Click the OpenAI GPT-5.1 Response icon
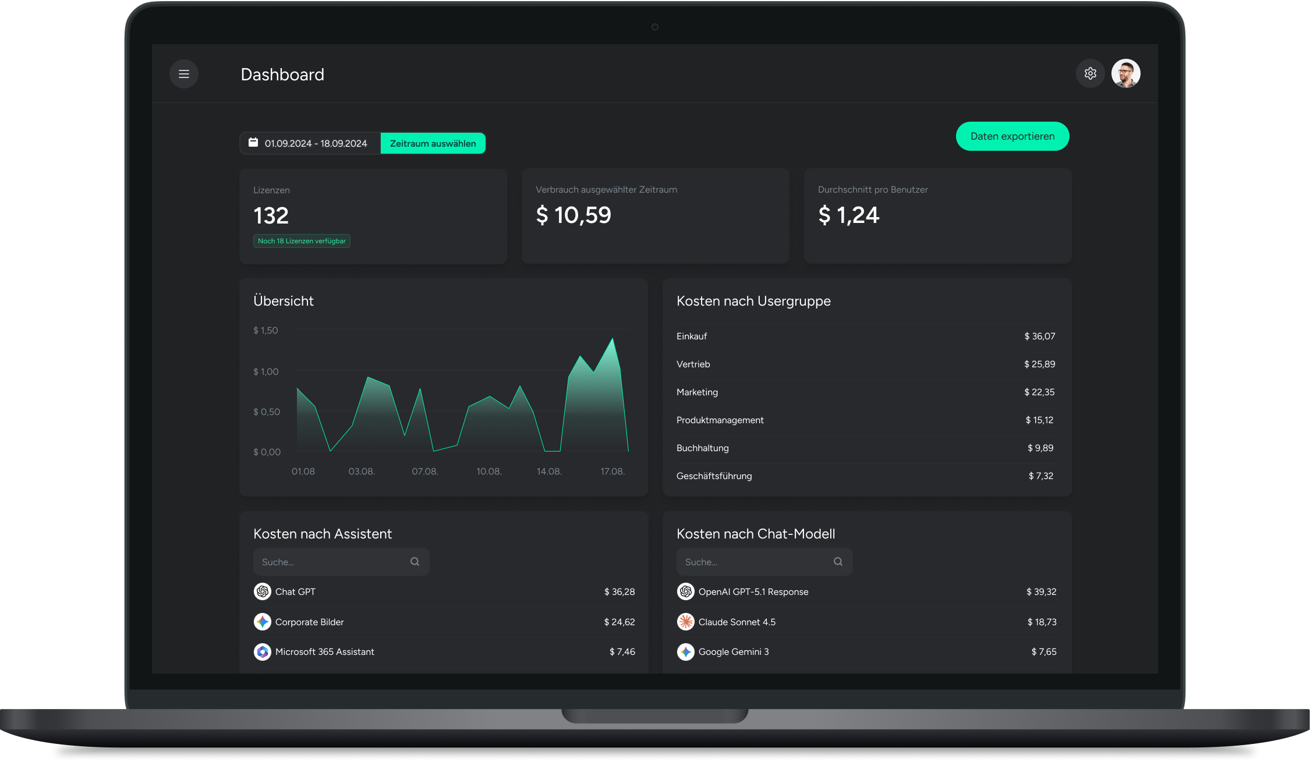Image resolution: width=1310 pixels, height=762 pixels. point(686,591)
